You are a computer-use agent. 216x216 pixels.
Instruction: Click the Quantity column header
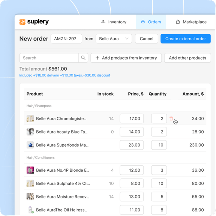tap(157, 94)
